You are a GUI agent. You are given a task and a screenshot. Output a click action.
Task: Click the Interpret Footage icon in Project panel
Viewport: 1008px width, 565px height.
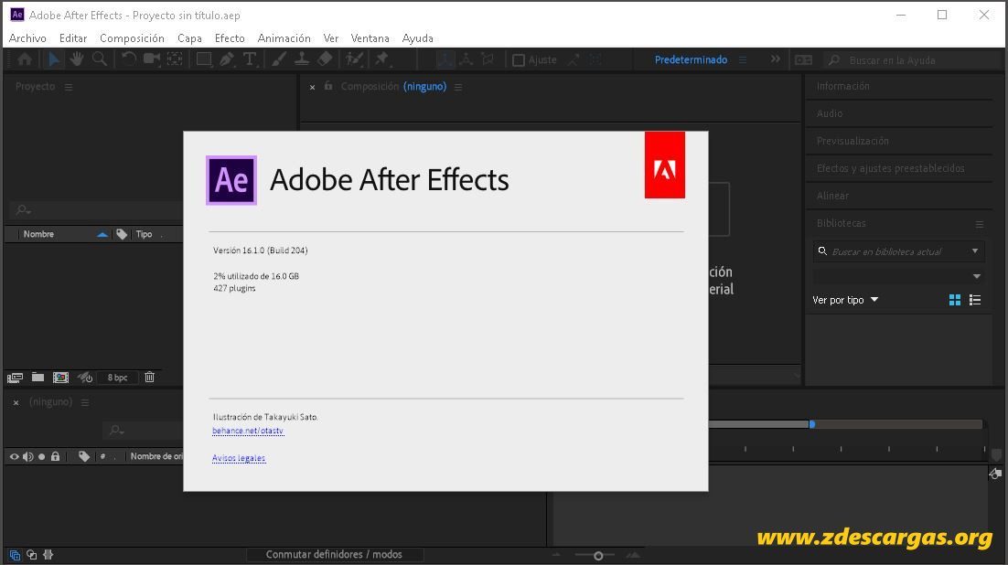coord(15,378)
